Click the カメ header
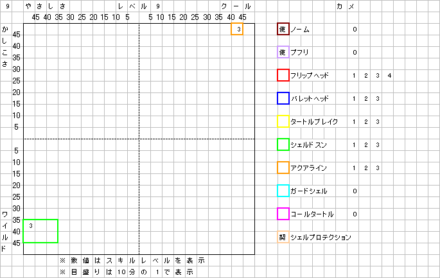The height and width of the screenshot is (278, 440). point(346,6)
